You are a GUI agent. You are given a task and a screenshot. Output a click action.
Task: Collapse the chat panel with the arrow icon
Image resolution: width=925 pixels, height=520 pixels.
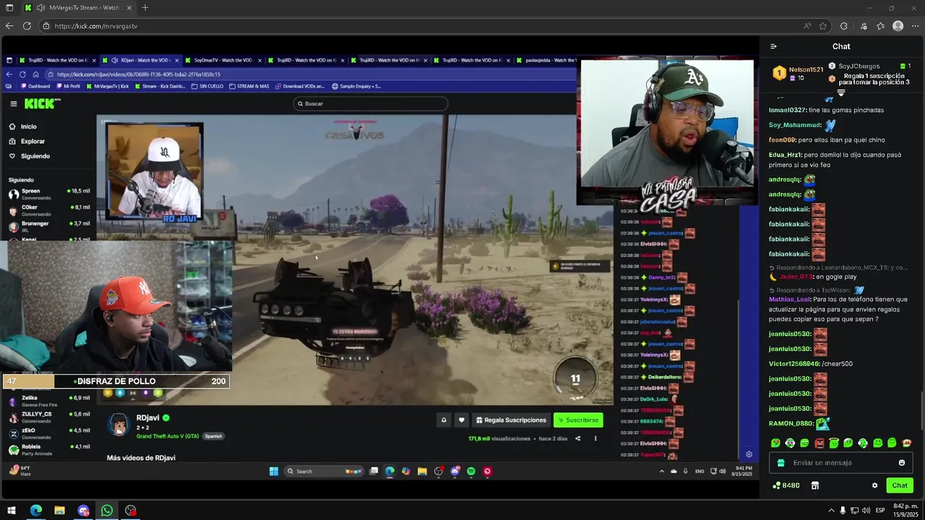coord(773,46)
